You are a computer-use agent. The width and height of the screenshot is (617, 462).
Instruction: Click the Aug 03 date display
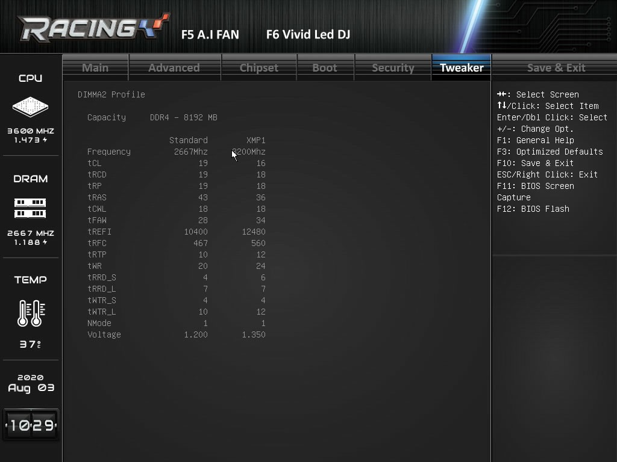point(31,388)
